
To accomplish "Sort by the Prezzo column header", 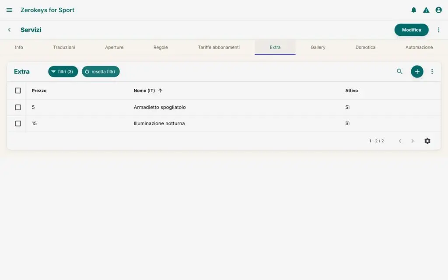I will pos(39,91).
